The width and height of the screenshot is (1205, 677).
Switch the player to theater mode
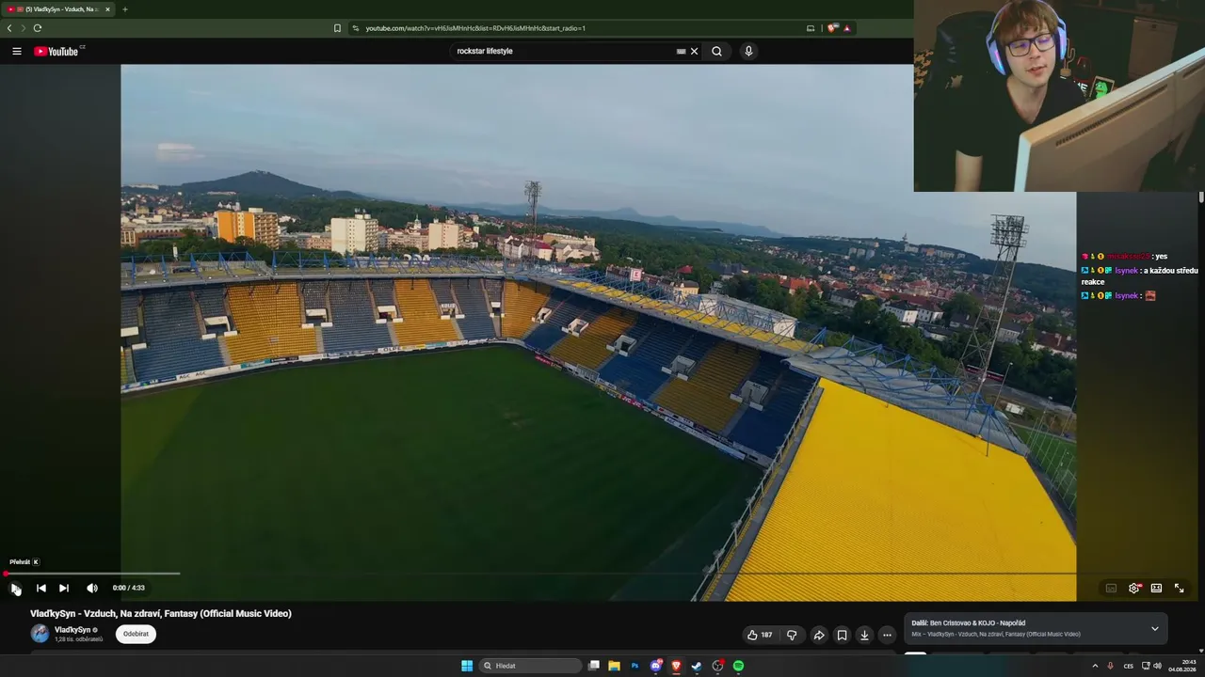[x=1156, y=588]
